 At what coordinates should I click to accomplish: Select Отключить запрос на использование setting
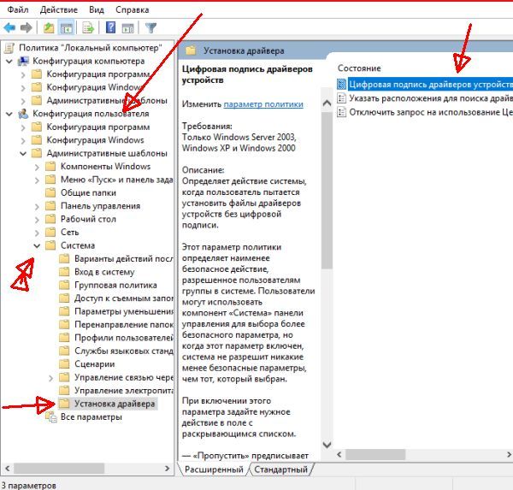coord(431,112)
